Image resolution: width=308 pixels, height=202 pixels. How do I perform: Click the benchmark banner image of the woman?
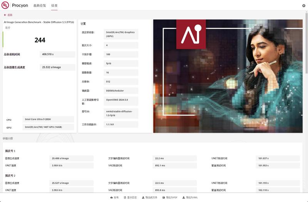pos(228,76)
